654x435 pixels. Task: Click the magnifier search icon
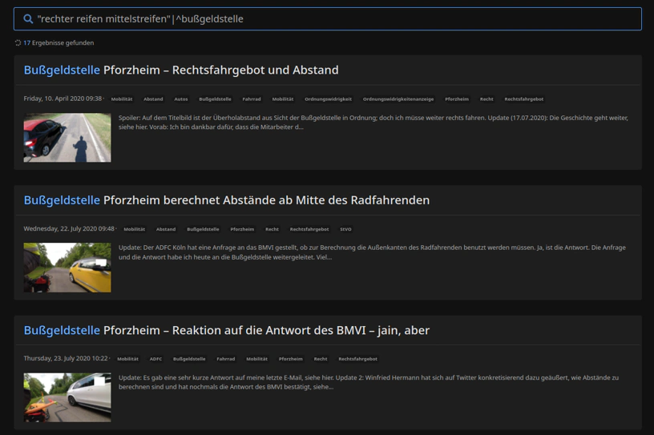coord(28,19)
